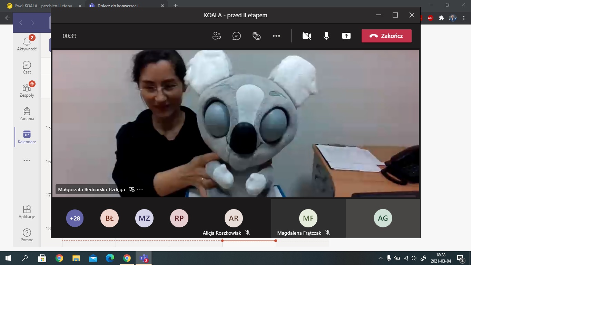The height and width of the screenshot is (334, 590).
Task: Open the meeting chat icon
Action: coord(236,36)
